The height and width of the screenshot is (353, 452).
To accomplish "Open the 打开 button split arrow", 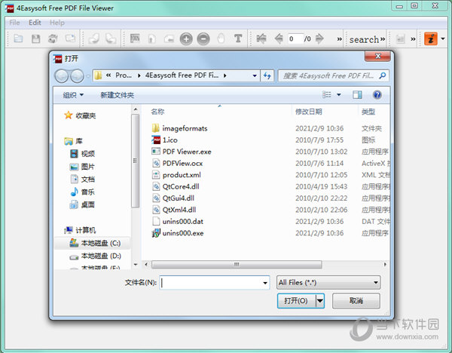I will tap(320, 301).
